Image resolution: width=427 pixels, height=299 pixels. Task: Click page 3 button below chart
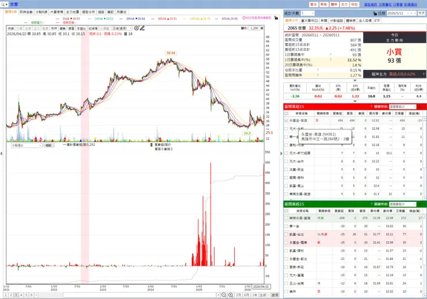tap(16, 295)
